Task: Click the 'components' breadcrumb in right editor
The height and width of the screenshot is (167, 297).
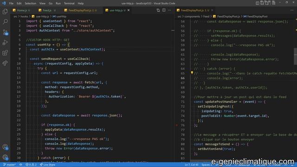Action: click(192, 17)
